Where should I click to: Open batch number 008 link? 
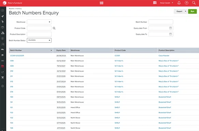tap(12, 61)
